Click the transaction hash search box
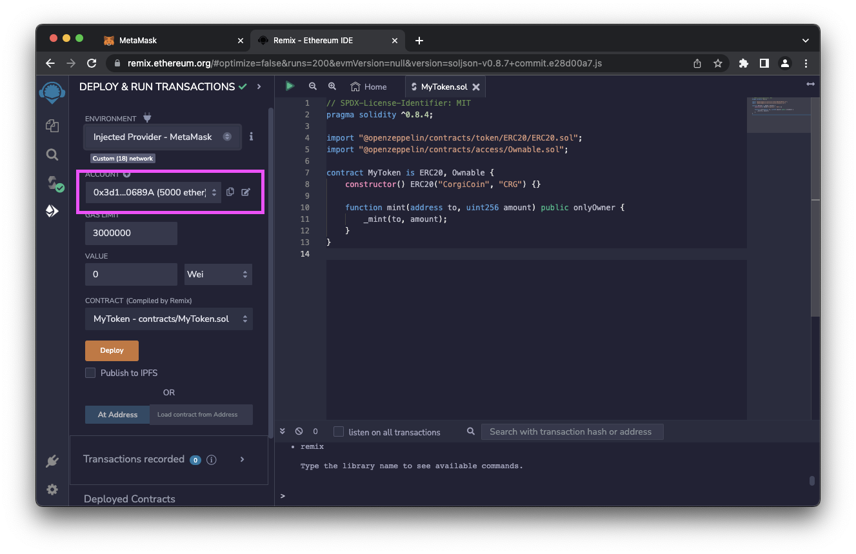This screenshot has height=554, width=856. coord(572,431)
